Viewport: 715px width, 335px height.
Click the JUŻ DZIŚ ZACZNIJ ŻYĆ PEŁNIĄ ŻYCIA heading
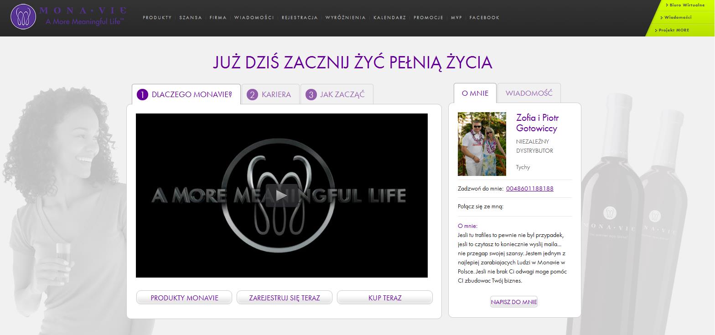352,63
